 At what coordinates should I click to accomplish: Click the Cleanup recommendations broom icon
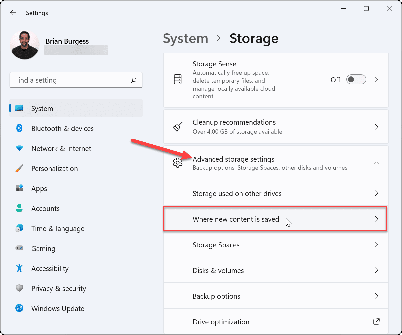pyautogui.click(x=178, y=127)
